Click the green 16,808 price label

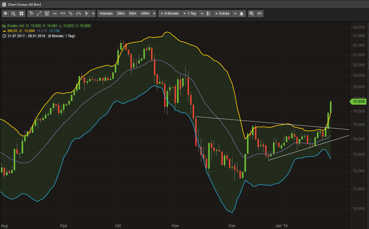358,101
